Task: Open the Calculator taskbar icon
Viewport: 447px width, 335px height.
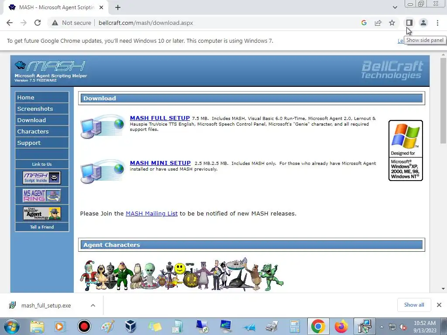Action: point(295,326)
